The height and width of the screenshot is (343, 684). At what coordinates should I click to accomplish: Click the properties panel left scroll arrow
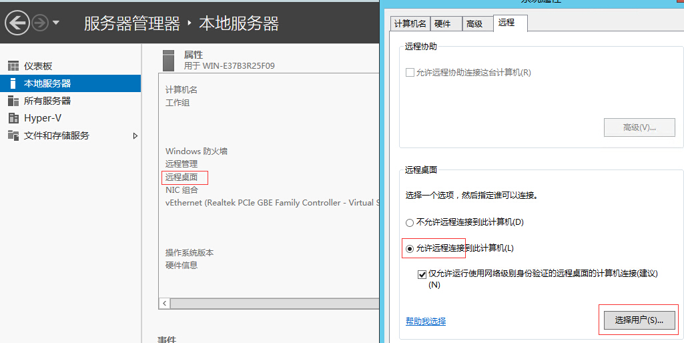click(x=164, y=304)
